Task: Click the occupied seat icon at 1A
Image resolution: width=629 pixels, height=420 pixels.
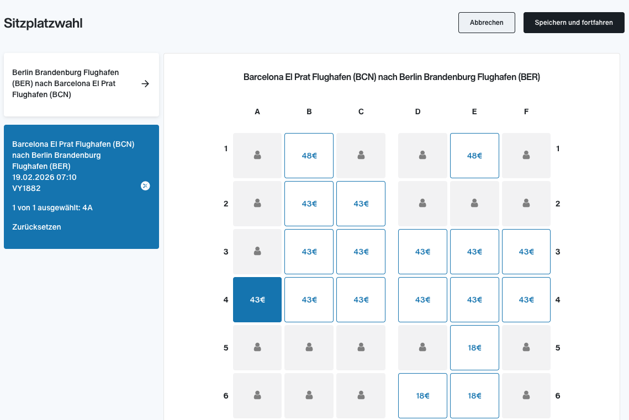Action: (x=257, y=155)
